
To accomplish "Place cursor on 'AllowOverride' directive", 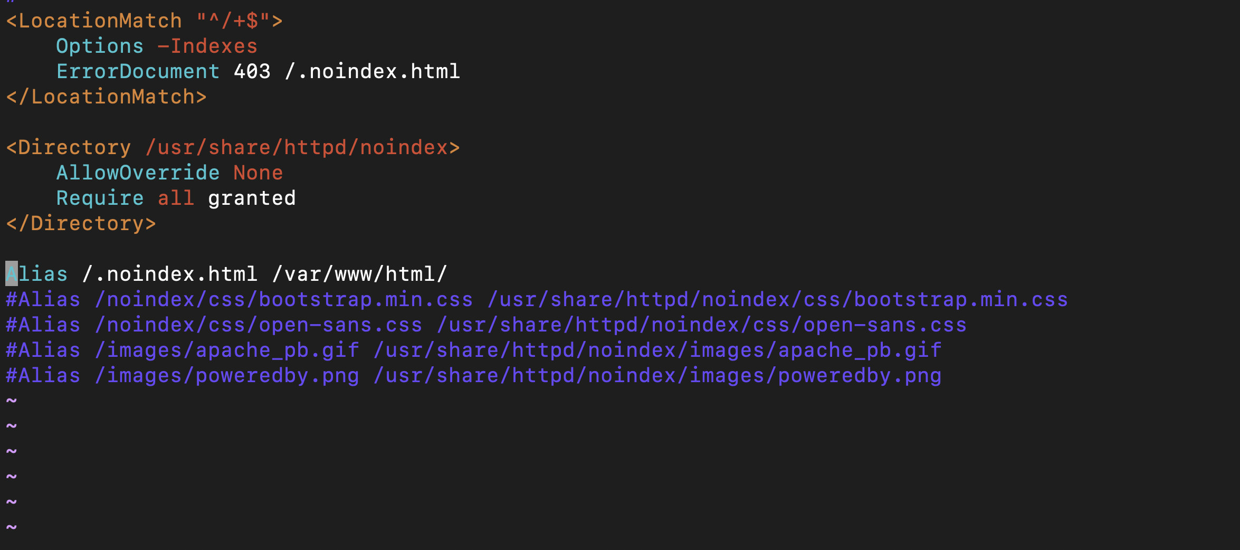I will tap(138, 173).
